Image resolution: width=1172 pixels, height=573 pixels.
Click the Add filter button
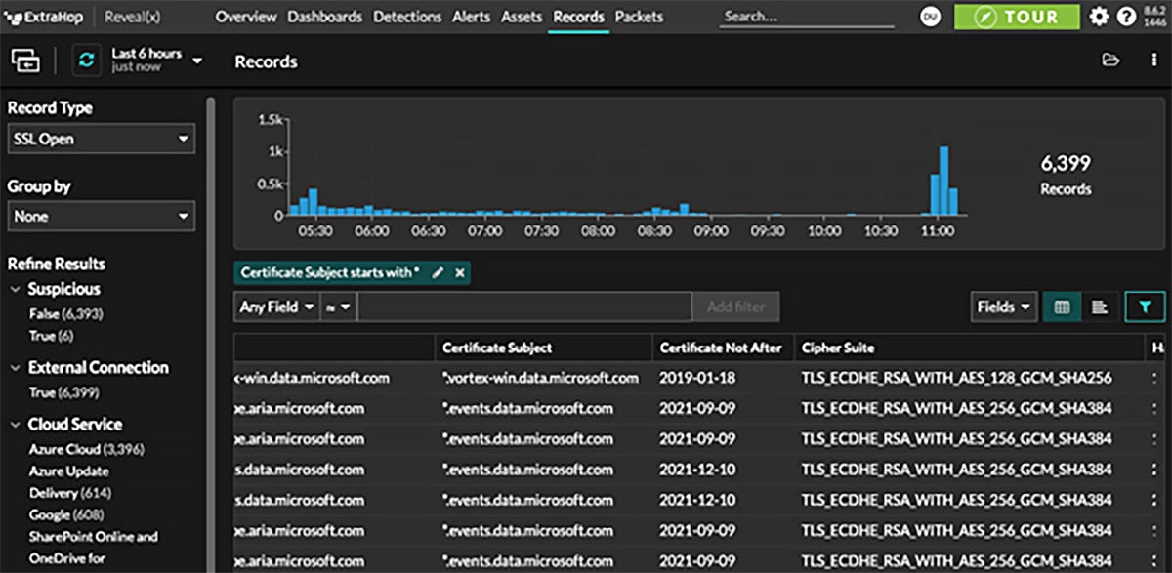[x=736, y=307]
